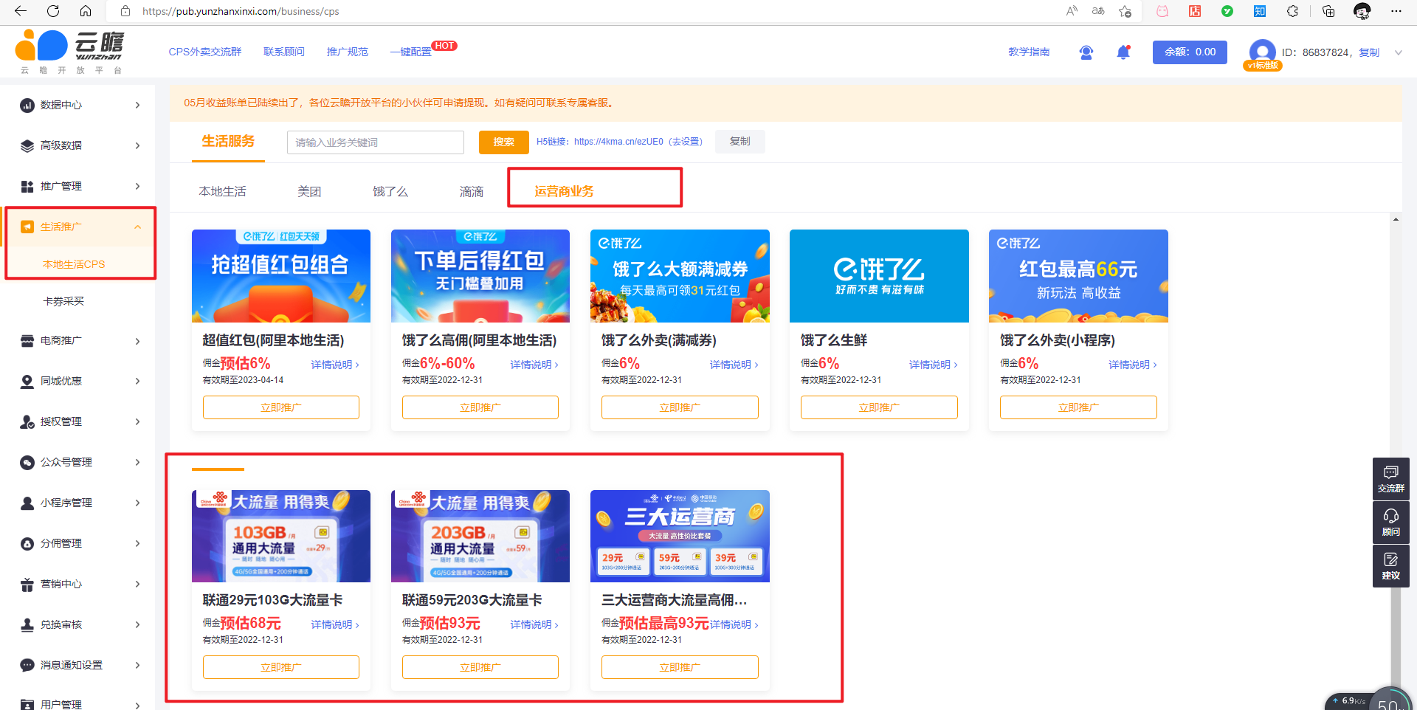Click the 数据中心 sidebar icon
Image resolution: width=1417 pixels, height=710 pixels.
(x=27, y=105)
